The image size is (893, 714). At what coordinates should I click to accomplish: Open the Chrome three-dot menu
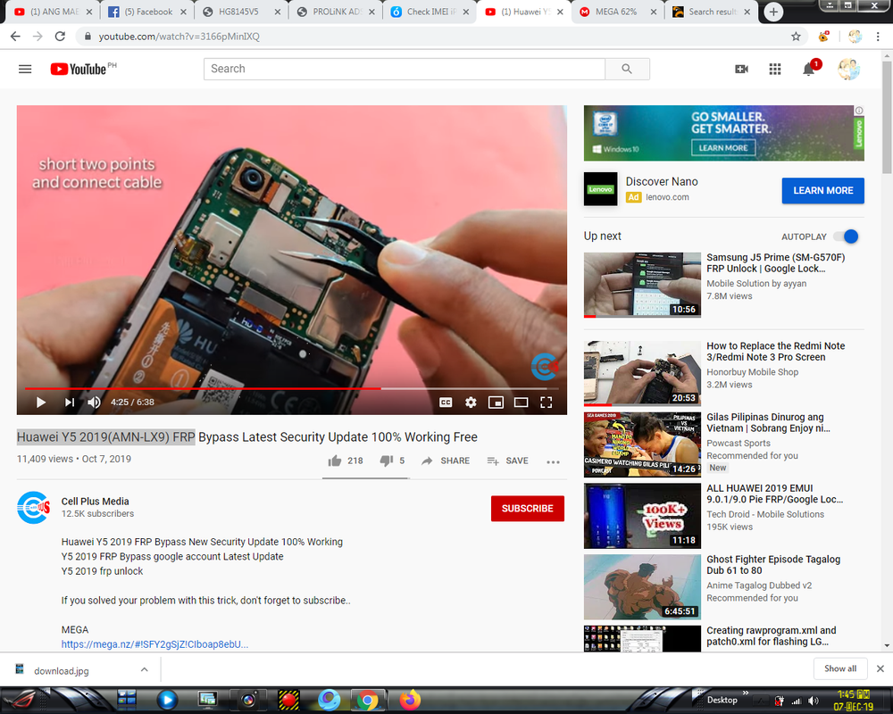[878, 37]
